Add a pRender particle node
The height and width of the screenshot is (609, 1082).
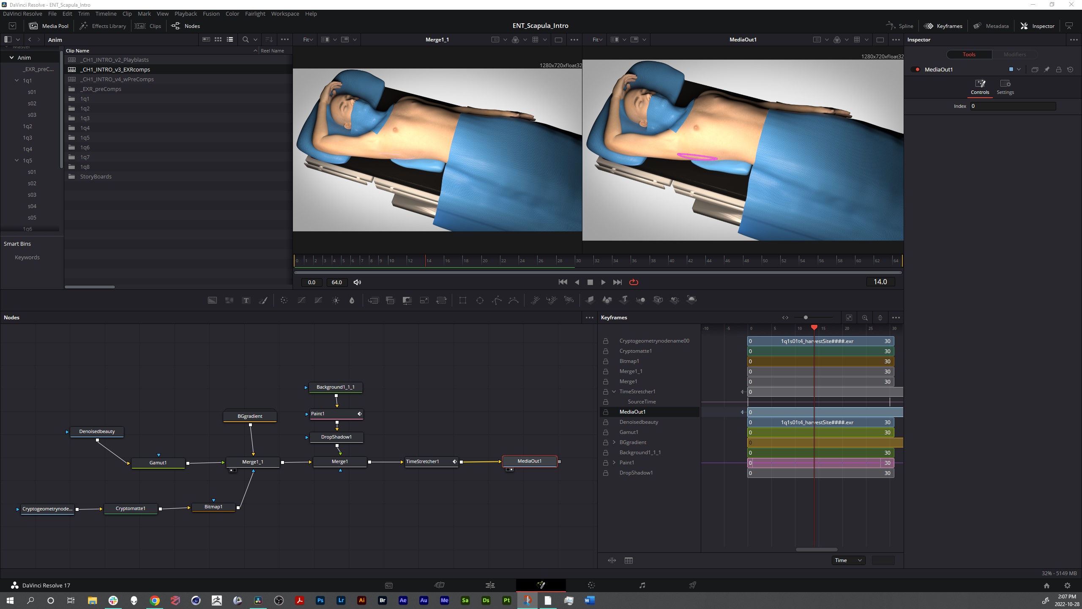[569, 300]
